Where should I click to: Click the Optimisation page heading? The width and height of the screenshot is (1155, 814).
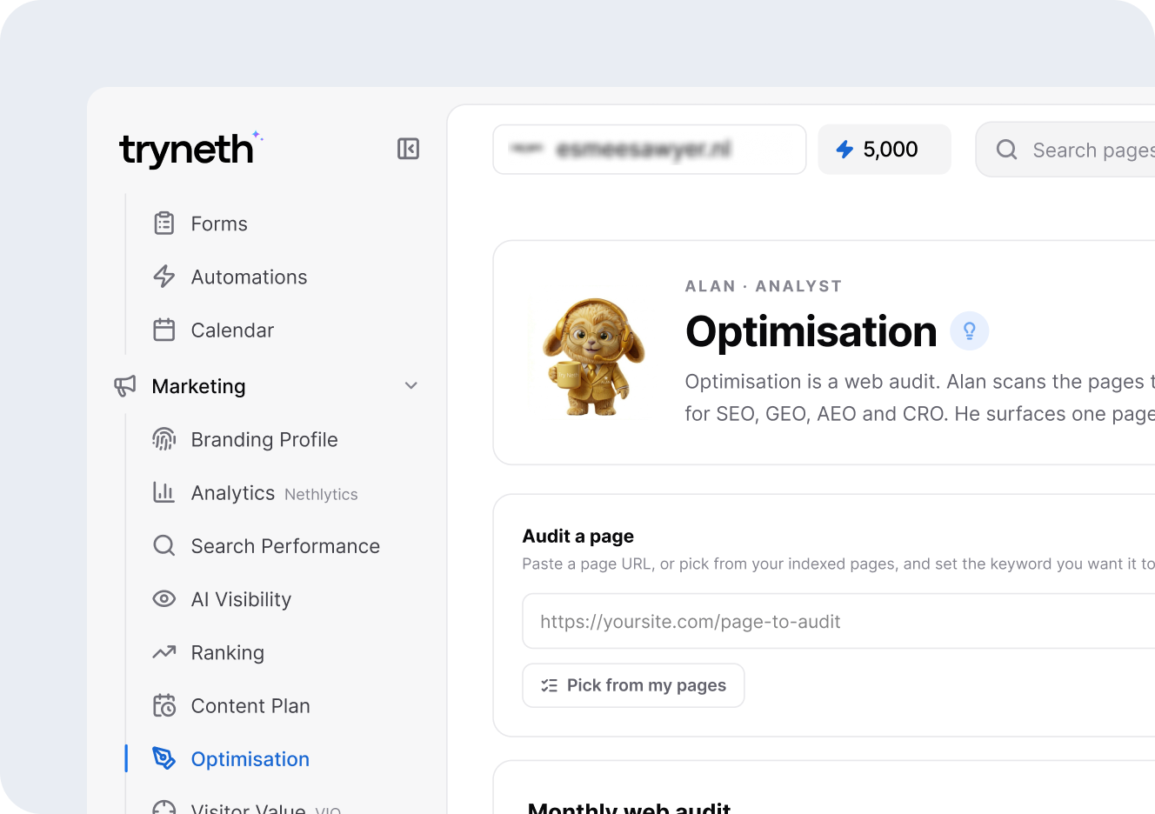click(x=811, y=331)
